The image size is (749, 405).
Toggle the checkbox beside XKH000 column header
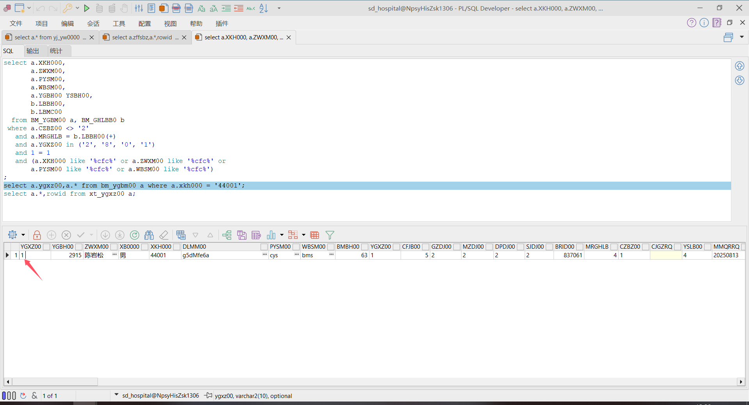click(x=176, y=247)
